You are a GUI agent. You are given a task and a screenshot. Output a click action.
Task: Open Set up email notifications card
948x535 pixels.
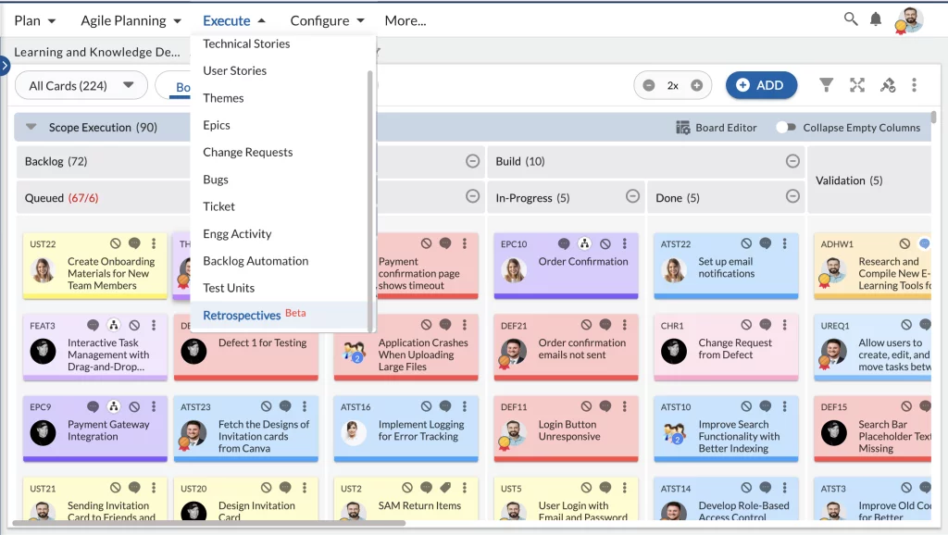[726, 267]
